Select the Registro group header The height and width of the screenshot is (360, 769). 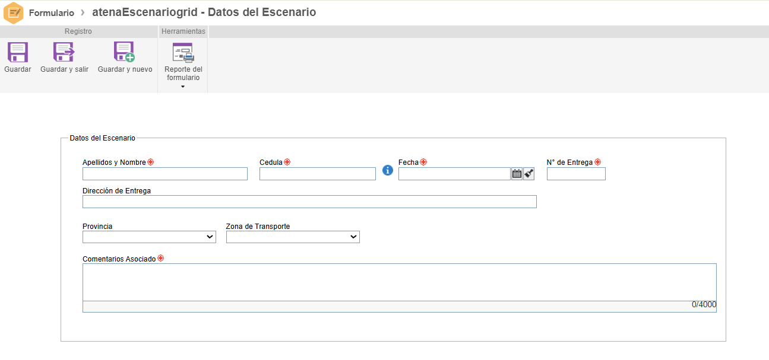pyautogui.click(x=78, y=31)
